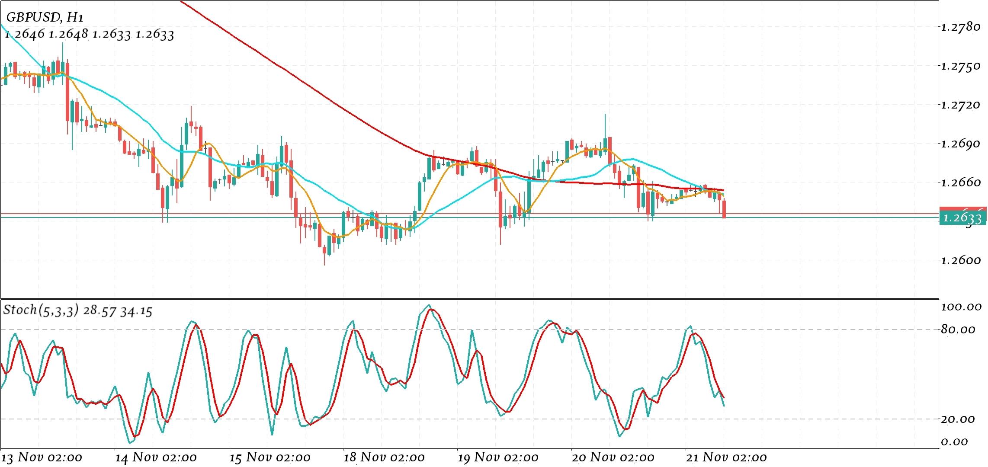Click the 21 Nov 02:00 time label
This screenshot has width=988, height=467.
point(726,457)
